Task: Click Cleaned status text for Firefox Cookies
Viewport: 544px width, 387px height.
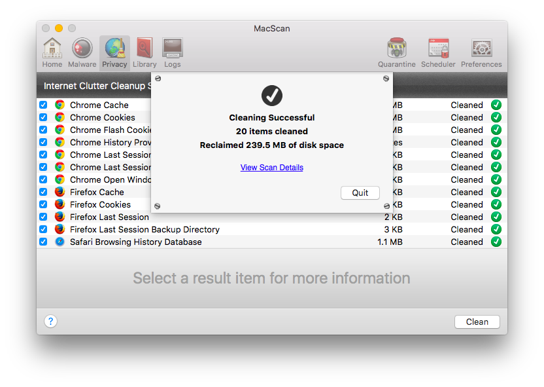Action: [x=467, y=204]
